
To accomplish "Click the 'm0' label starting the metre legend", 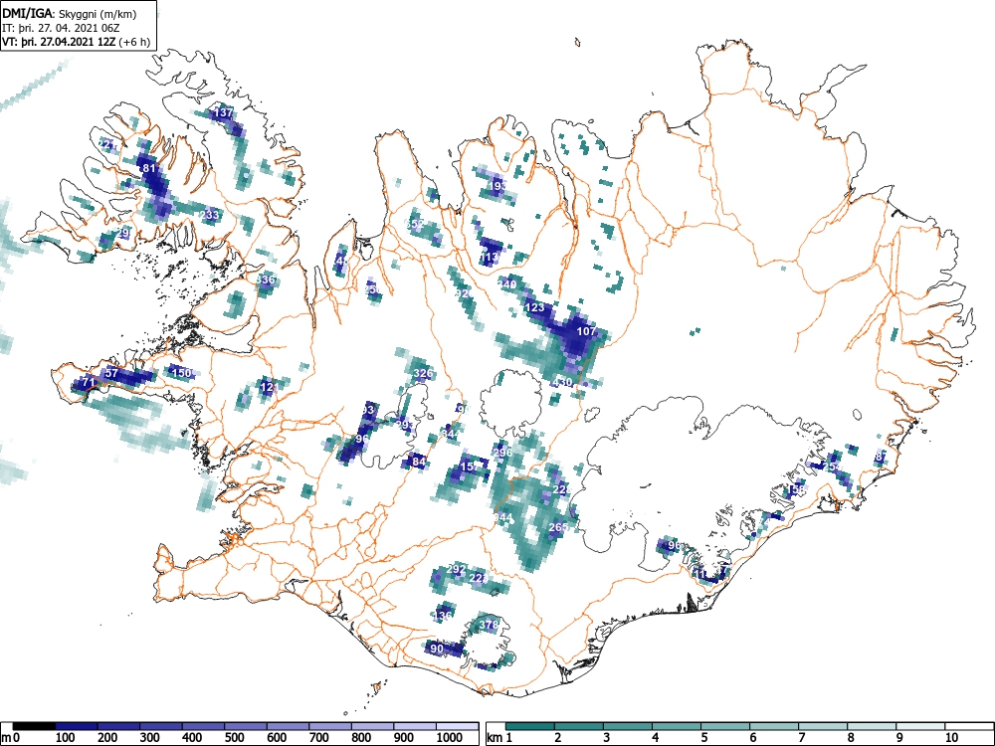I will [11, 737].
